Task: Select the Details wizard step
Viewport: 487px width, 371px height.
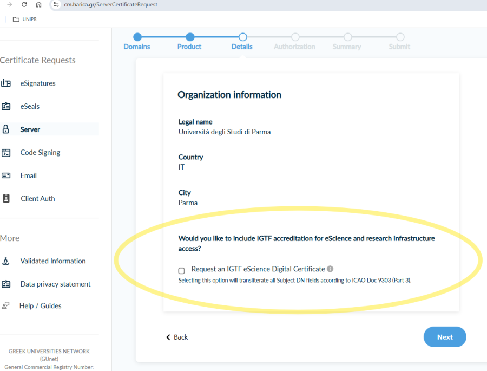Action: (242, 37)
